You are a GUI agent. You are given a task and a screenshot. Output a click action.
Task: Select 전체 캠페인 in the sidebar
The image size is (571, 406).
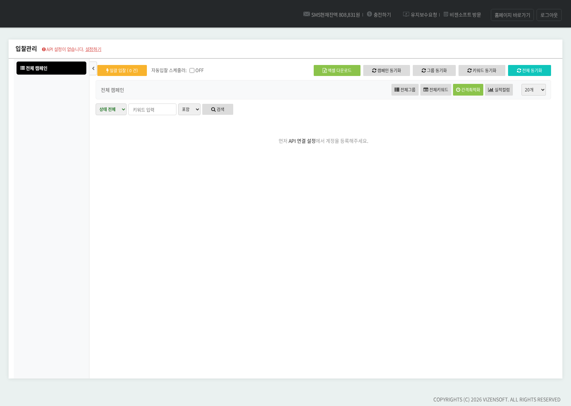[51, 68]
